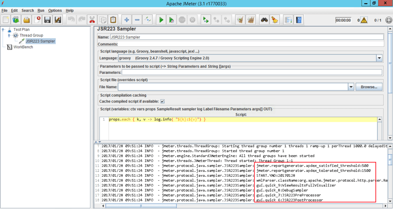Click the 00:00:00 elapsed time display
This screenshot has height=209, width=393.
(343, 20)
